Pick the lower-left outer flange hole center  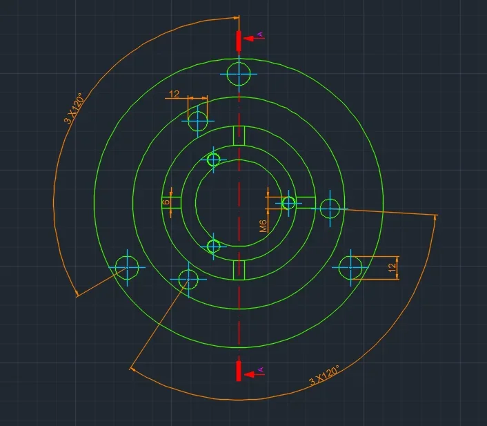tap(127, 267)
